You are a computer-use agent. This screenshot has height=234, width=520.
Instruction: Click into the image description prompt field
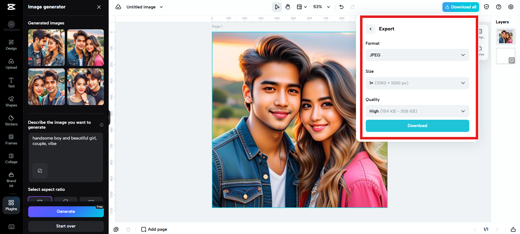click(x=66, y=157)
